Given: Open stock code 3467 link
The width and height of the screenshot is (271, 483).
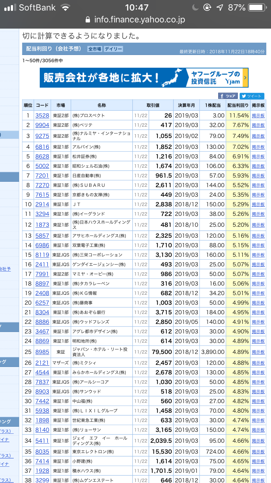Looking at the screenshot, I should [42, 332].
